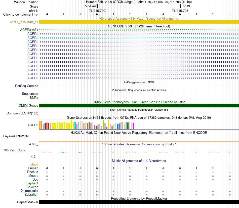
Task: Click the Zebrafish species label
Action: pos(31,195)
